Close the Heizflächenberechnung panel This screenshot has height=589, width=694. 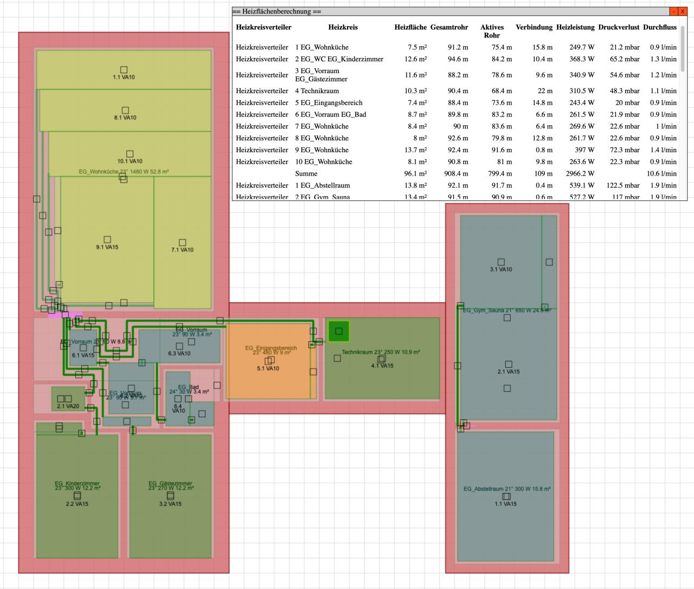point(682,11)
